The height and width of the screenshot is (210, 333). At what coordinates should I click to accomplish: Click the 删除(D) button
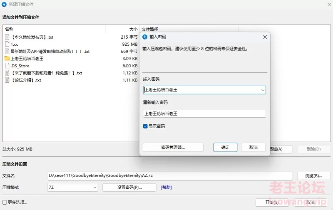[314, 149]
